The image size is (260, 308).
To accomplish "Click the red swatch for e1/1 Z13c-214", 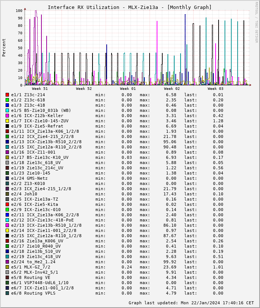I will pos(7,95).
